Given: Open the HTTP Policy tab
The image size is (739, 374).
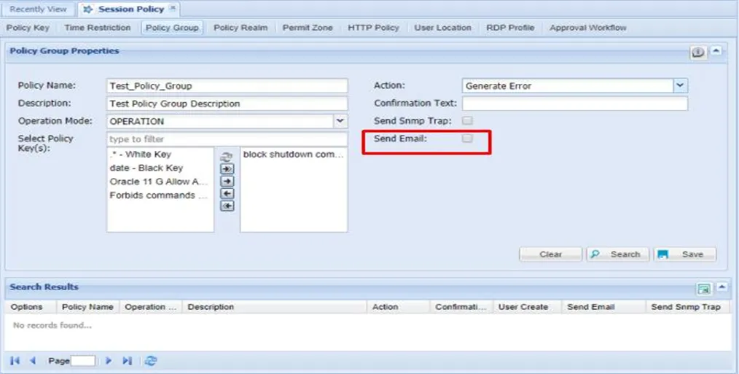Looking at the screenshot, I should point(373,28).
